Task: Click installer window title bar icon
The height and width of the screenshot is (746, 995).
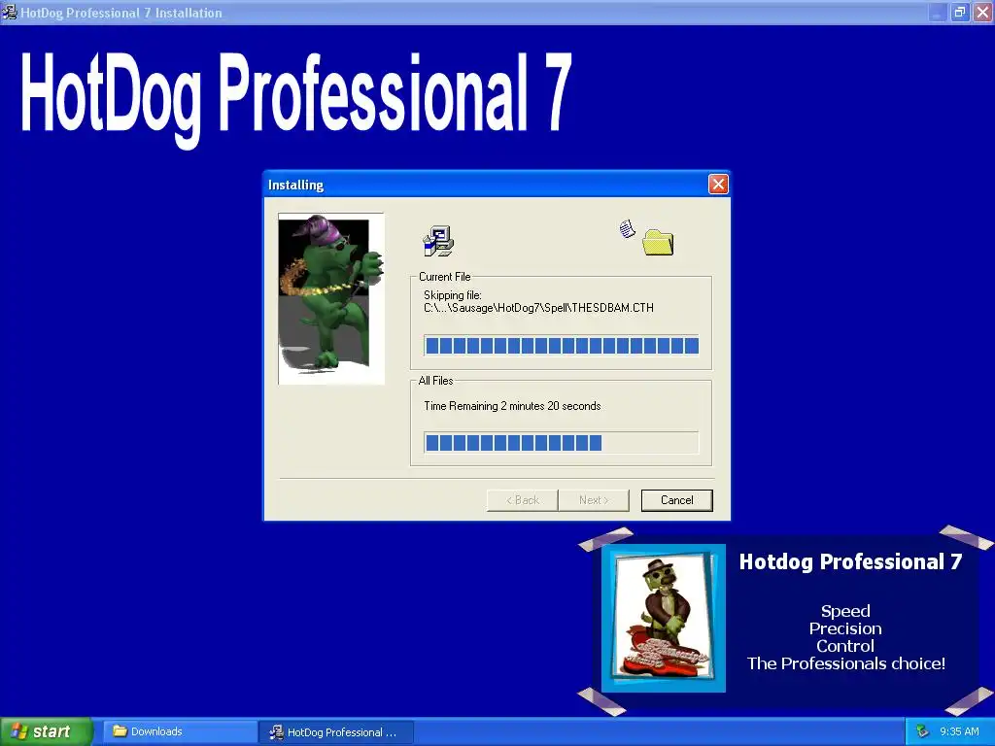Action: point(9,12)
